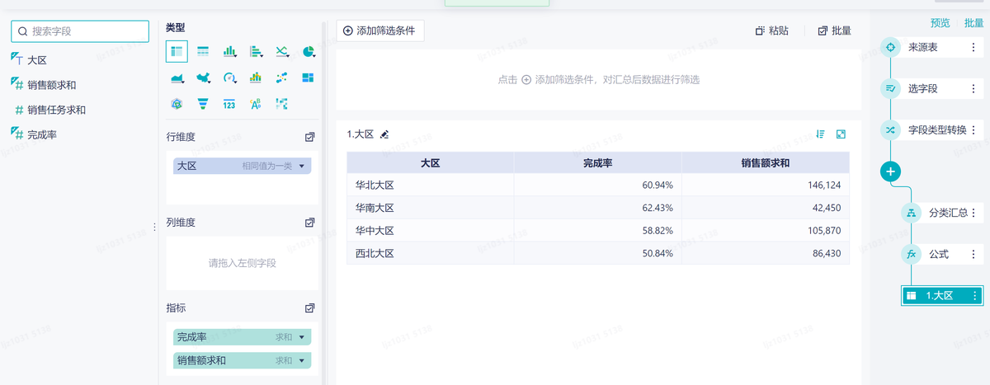This screenshot has width=990, height=385.
Task: Choose the map chart type
Action: 203,78
